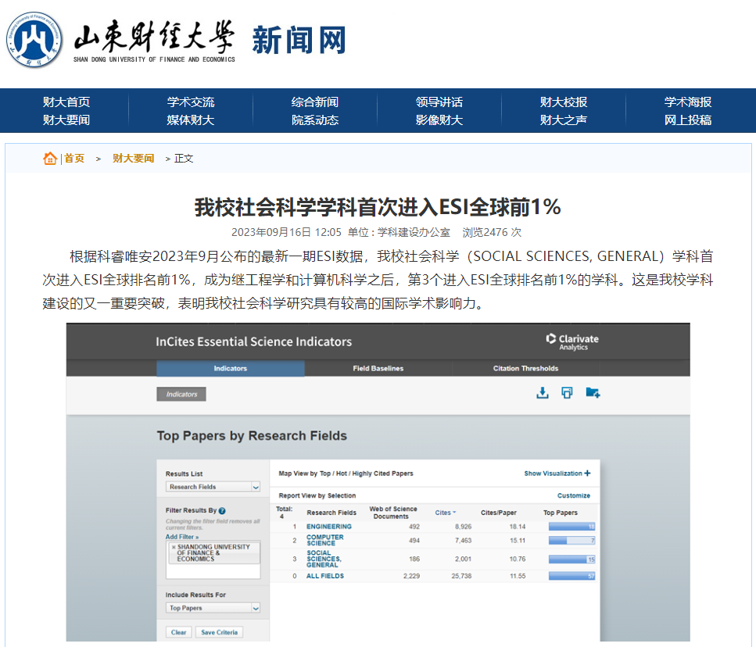Click the university logo emblem

click(35, 40)
